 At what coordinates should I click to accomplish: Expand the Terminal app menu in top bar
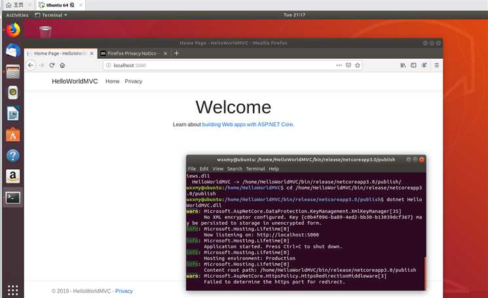pos(50,15)
